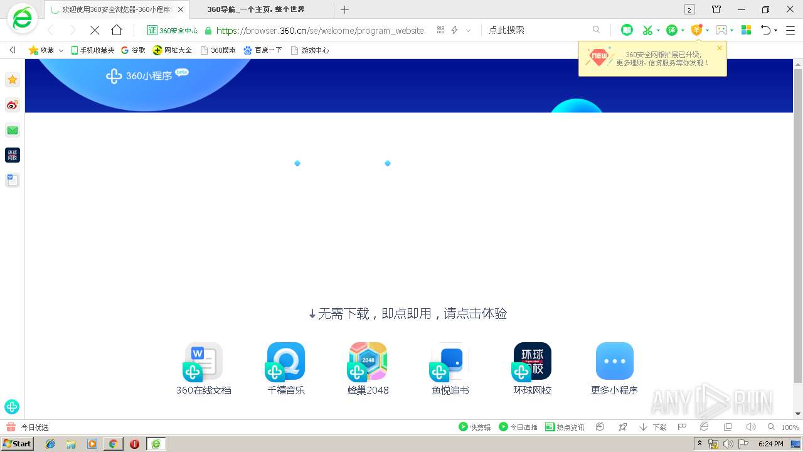Viewport: 803px width, 452px height.
Task: Expand the games dropdown arrow
Action: tap(731, 30)
